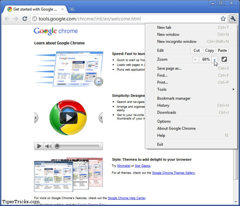Open Bookmark manager
240x206 pixels.
(x=196, y=98)
